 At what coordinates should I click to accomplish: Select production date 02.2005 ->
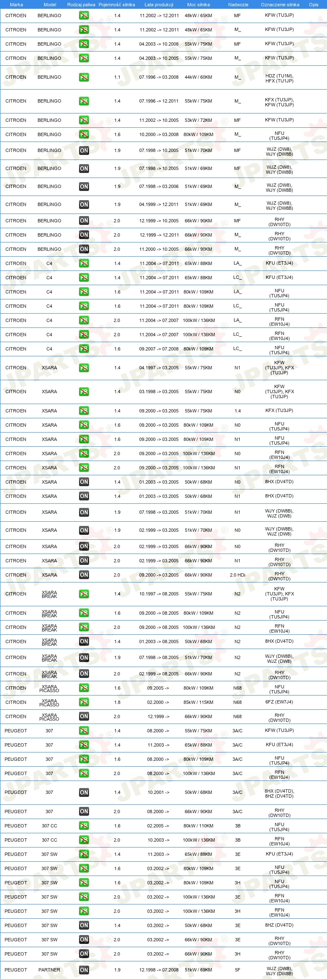point(158,826)
